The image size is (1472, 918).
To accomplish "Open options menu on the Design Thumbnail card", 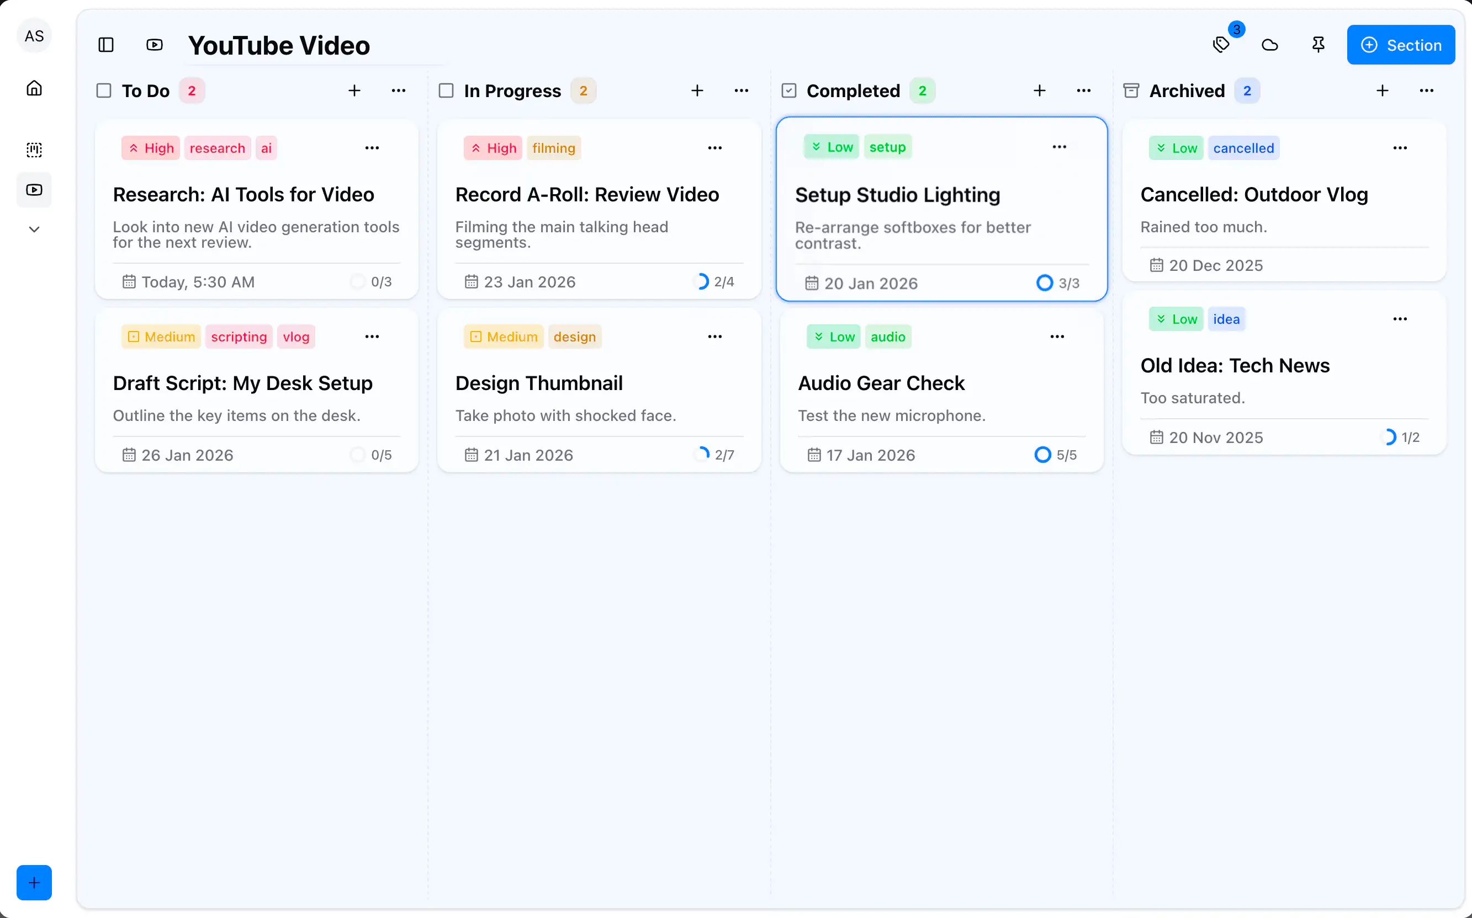I will 714,337.
